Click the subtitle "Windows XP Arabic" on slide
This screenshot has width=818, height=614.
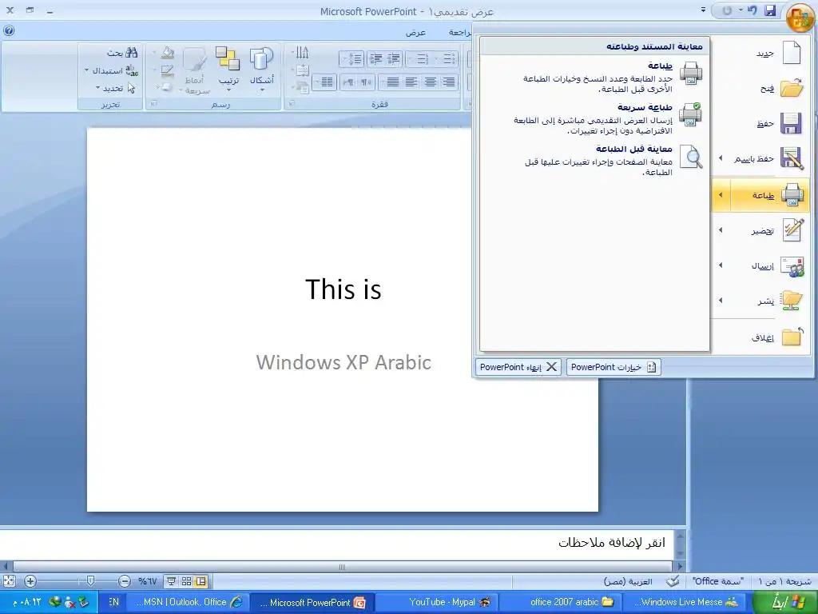tap(343, 362)
